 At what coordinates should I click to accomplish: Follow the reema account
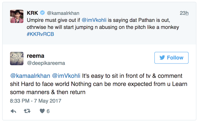point(171,58)
